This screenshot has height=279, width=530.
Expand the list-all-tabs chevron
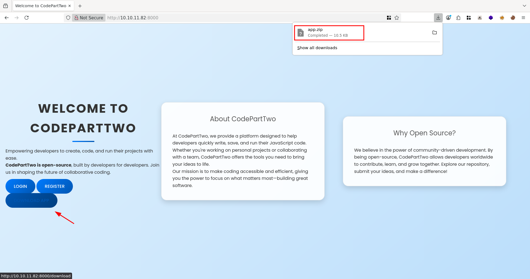click(524, 6)
